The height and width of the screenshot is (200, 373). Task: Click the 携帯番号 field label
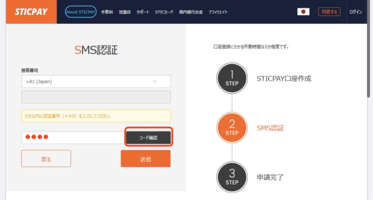tap(30, 70)
